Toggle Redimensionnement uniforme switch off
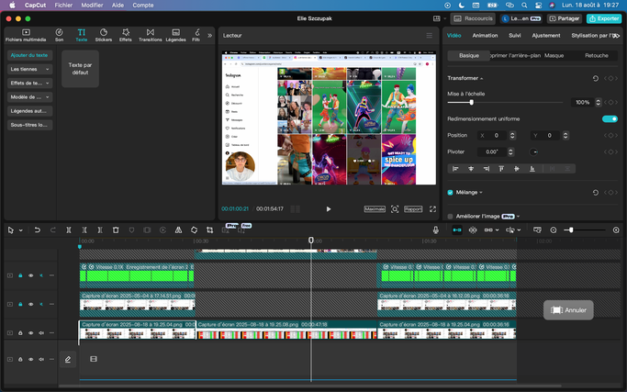The height and width of the screenshot is (392, 627). (x=610, y=118)
